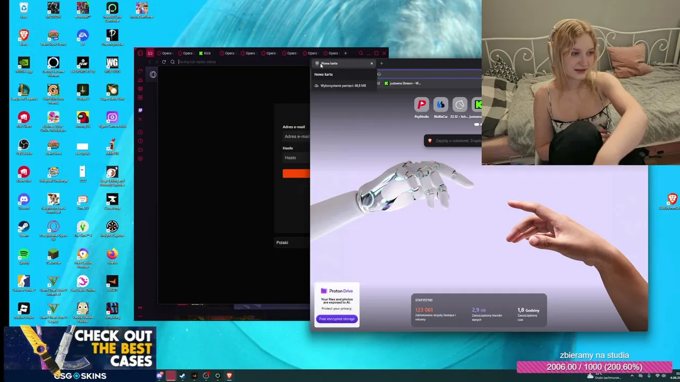Screen dimensions: 680x382
Task: Open Brain Show Demo desktop shortcut
Action: (x=53, y=38)
